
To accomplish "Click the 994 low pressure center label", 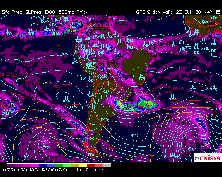I will pyautogui.click(x=46, y=146).
